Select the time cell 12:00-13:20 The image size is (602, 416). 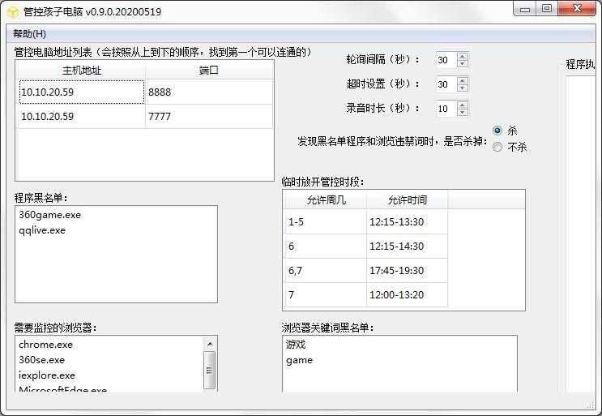coord(407,294)
